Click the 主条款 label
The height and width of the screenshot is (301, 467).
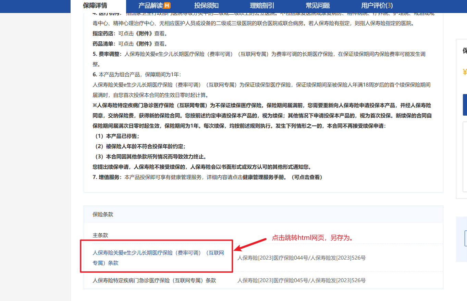(100, 235)
